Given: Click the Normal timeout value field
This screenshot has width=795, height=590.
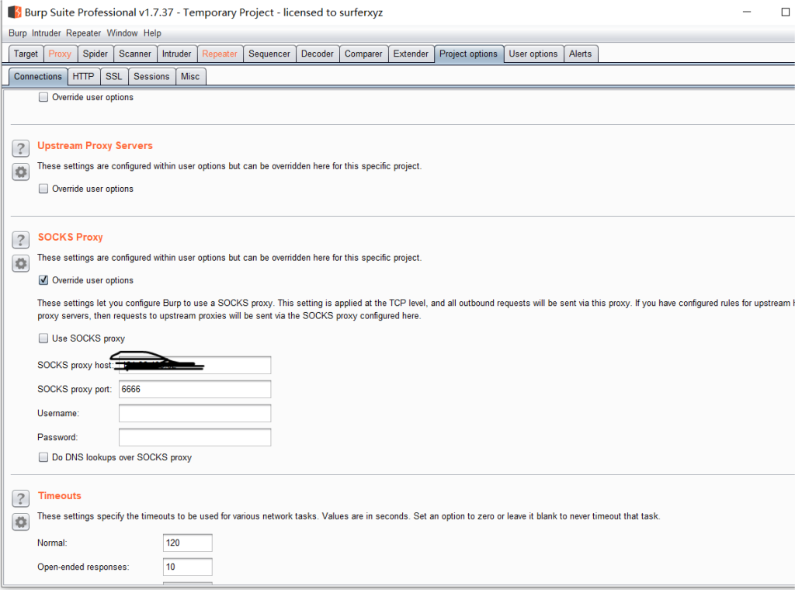Looking at the screenshot, I should click(187, 543).
